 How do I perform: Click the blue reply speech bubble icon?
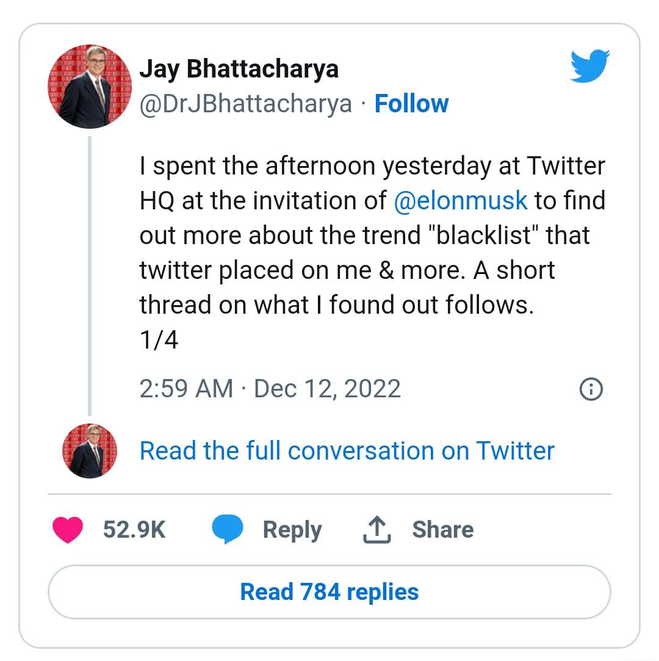[228, 529]
